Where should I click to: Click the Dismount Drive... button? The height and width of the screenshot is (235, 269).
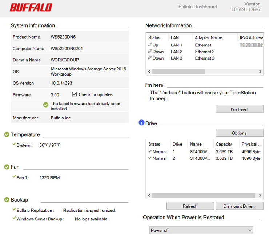coord(239,206)
